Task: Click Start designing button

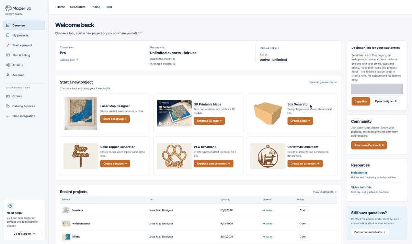Action: click(115, 119)
